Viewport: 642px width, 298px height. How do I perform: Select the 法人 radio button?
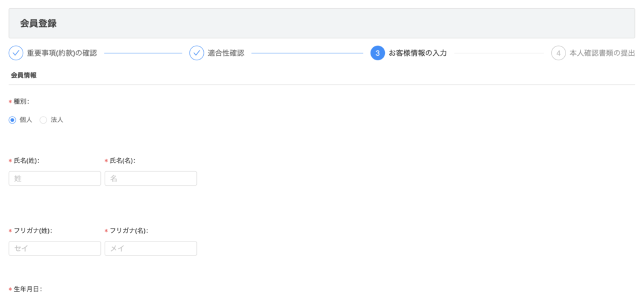point(43,120)
